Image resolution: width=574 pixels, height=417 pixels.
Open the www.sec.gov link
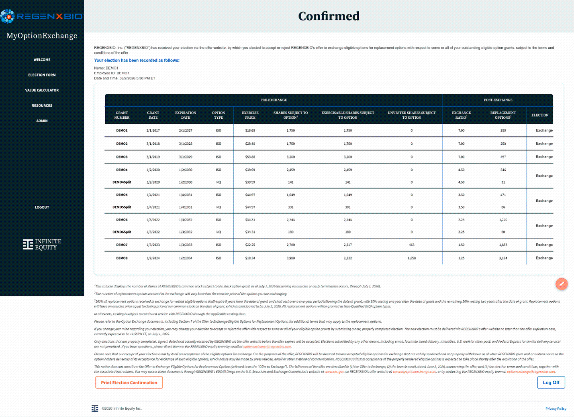334,372
